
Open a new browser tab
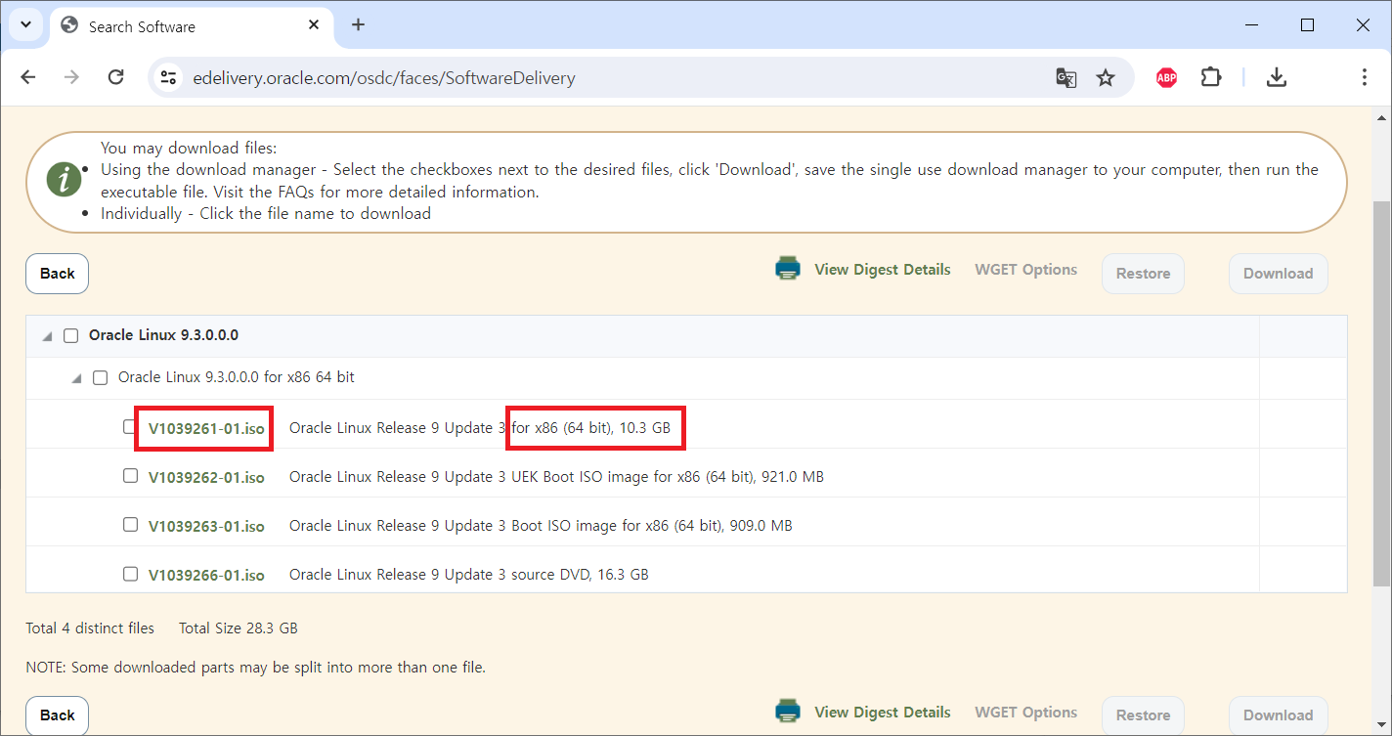coord(358,25)
